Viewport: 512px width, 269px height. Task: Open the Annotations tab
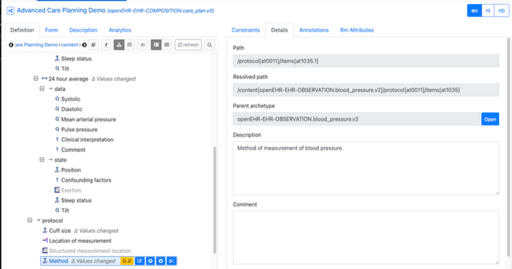click(314, 30)
